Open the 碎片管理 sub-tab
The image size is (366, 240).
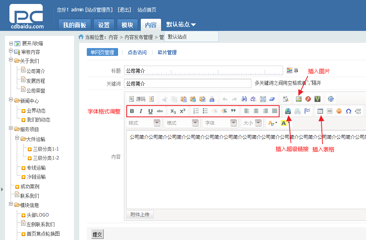coord(167,52)
